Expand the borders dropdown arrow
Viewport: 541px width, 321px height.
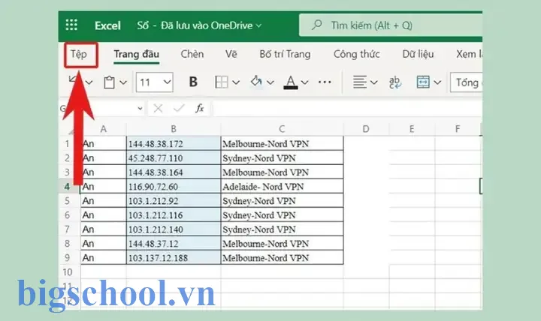pos(236,82)
